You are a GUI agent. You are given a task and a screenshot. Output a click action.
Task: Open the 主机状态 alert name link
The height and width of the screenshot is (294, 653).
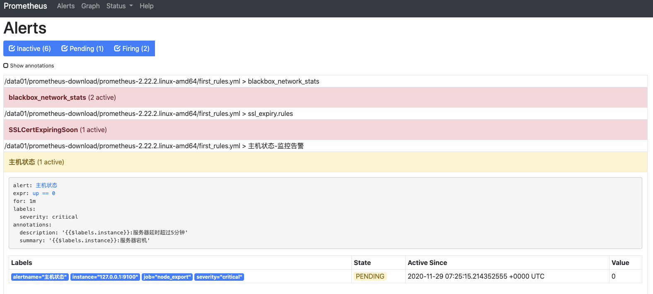coord(46,185)
